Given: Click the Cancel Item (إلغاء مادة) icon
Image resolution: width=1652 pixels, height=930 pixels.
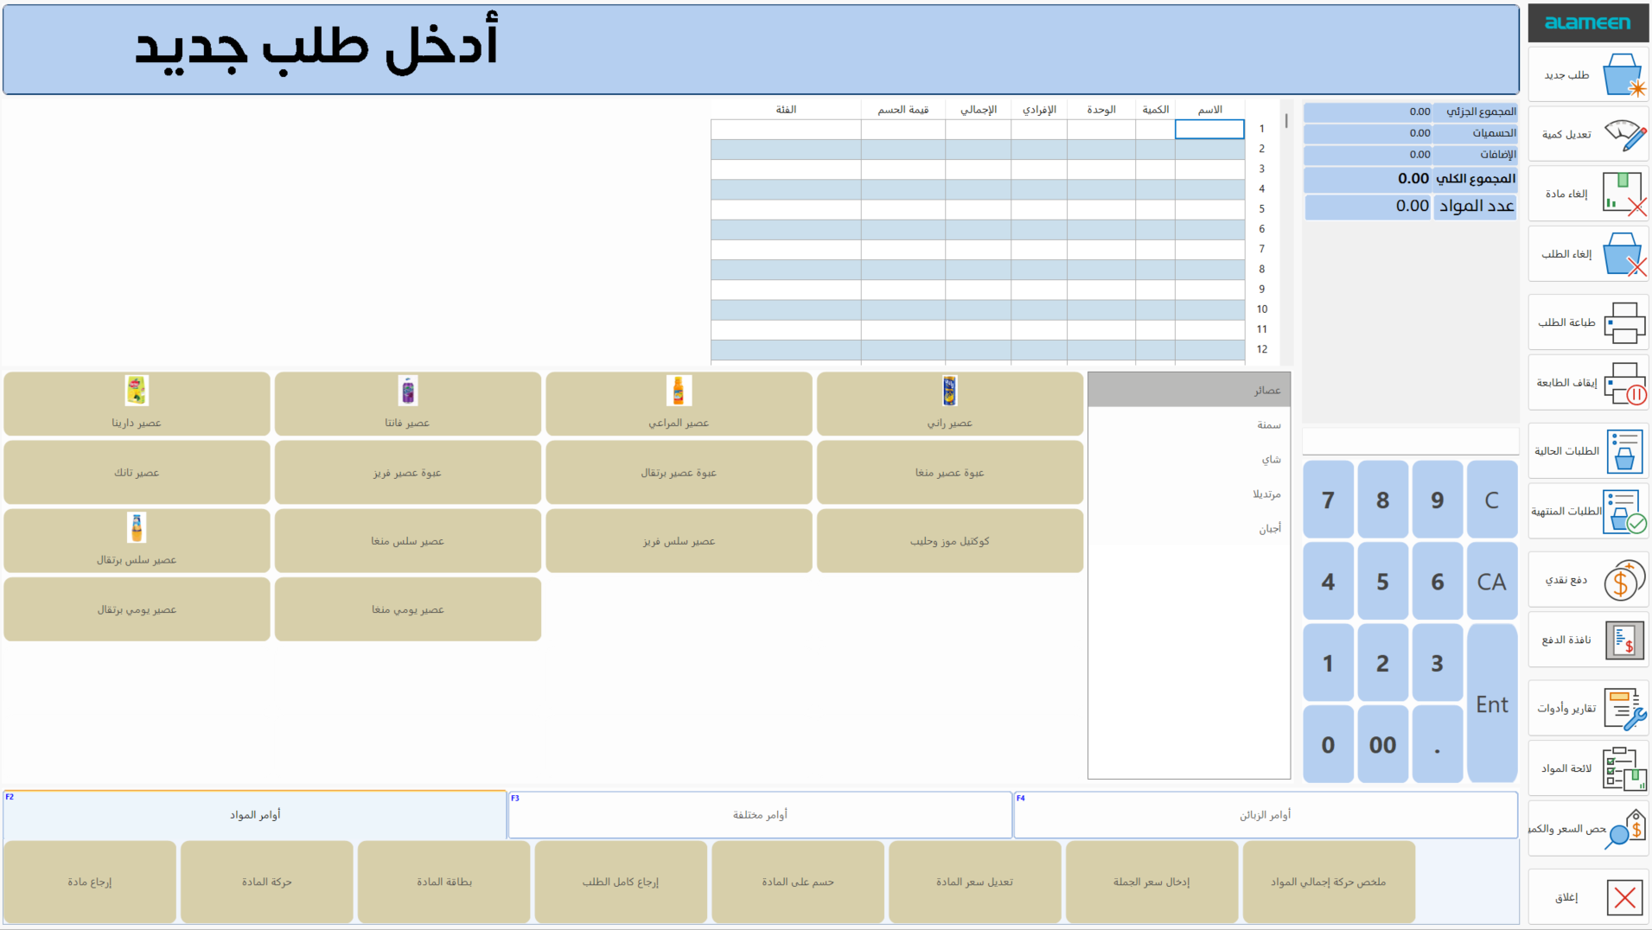Looking at the screenshot, I should [1588, 194].
